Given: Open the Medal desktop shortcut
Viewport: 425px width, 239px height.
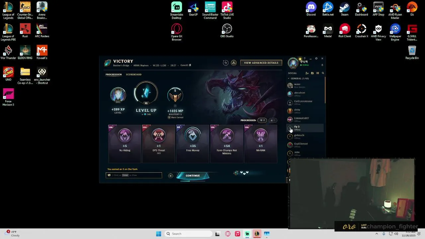Looking at the screenshot, I should tap(328, 31).
